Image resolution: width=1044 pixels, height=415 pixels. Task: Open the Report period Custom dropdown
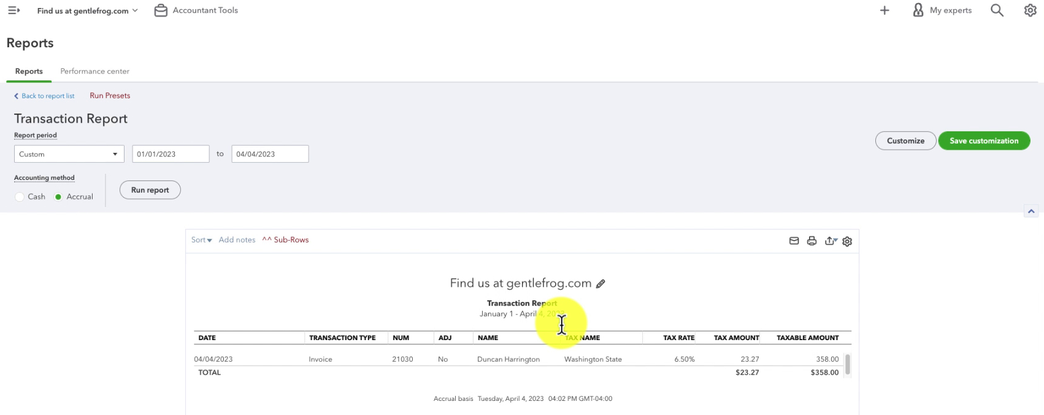point(69,154)
